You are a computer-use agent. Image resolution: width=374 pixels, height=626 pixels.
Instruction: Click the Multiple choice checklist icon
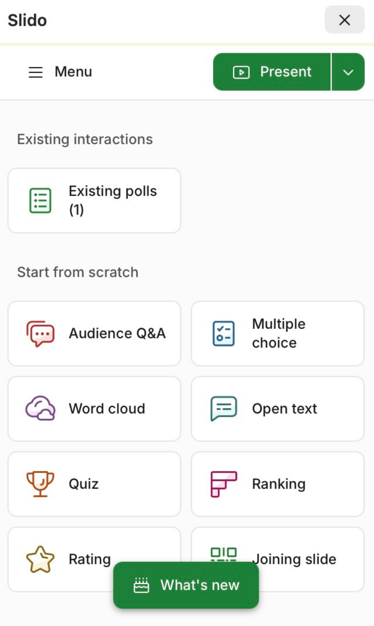tap(224, 333)
